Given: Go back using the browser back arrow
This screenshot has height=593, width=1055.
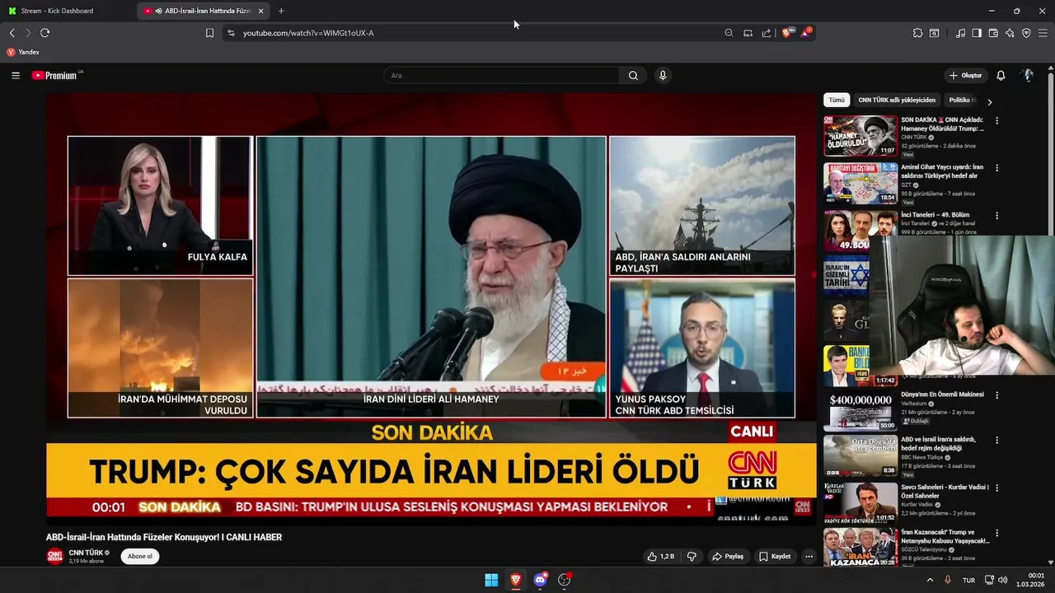Looking at the screenshot, I should click(x=12, y=33).
